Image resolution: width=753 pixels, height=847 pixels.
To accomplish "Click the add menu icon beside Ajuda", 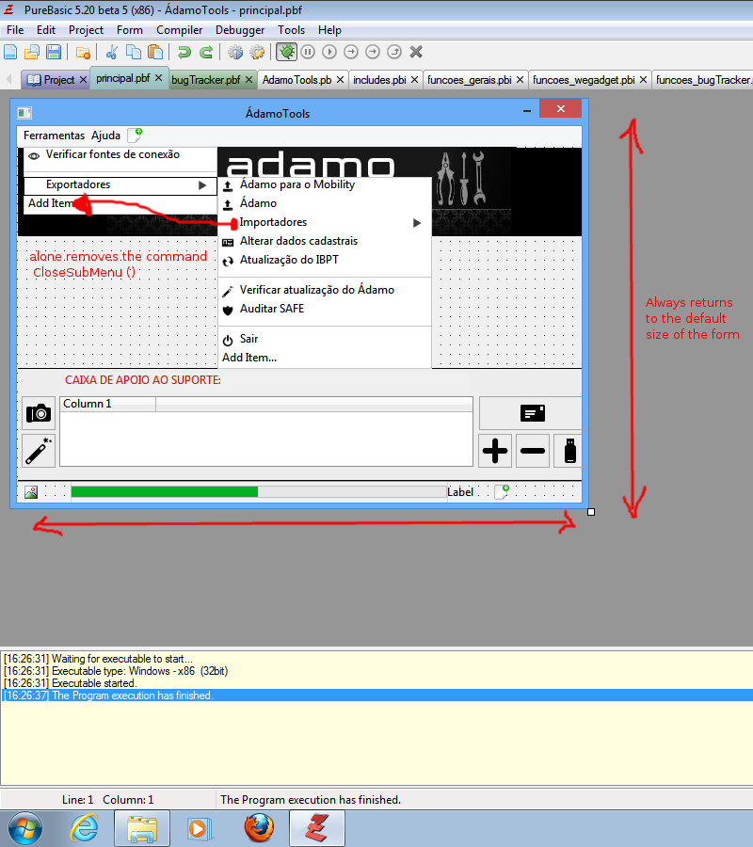I will coord(135,135).
